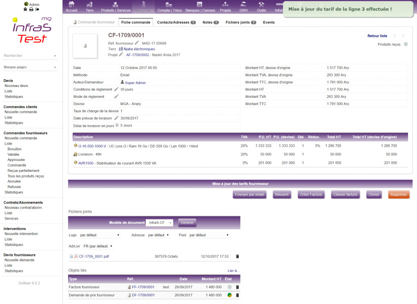Click the grey status dot of FF-1709/0001
Image resolution: width=417 pixels, height=304 pixels.
230,287
